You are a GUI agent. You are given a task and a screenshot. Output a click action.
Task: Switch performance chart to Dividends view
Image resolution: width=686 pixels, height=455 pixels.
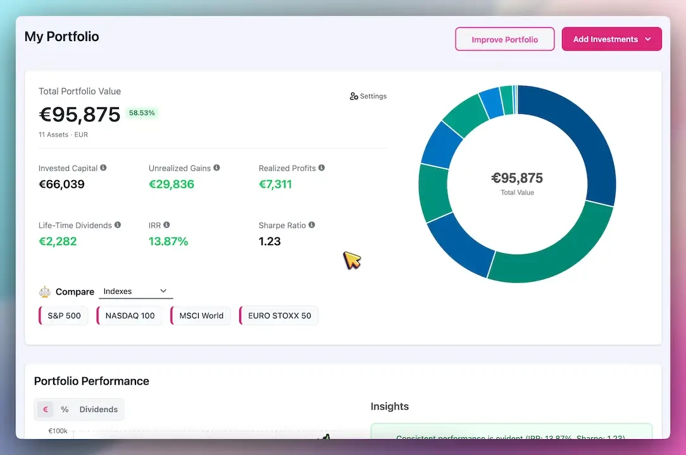coord(99,409)
